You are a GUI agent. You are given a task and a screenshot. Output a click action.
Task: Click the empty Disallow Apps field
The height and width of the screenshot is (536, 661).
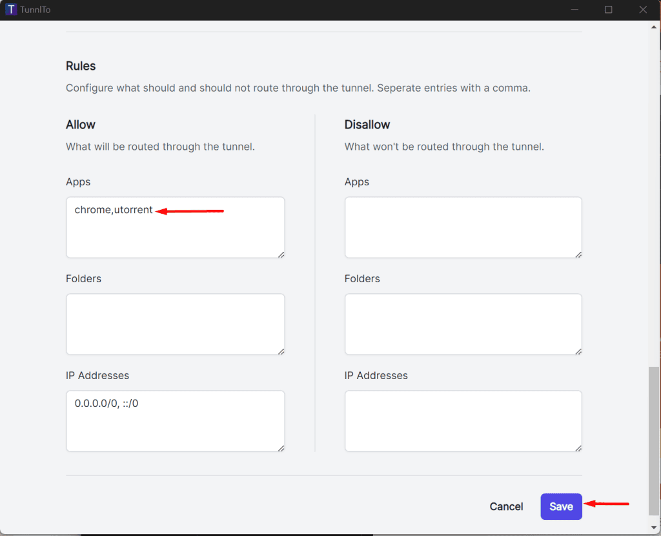coord(462,226)
